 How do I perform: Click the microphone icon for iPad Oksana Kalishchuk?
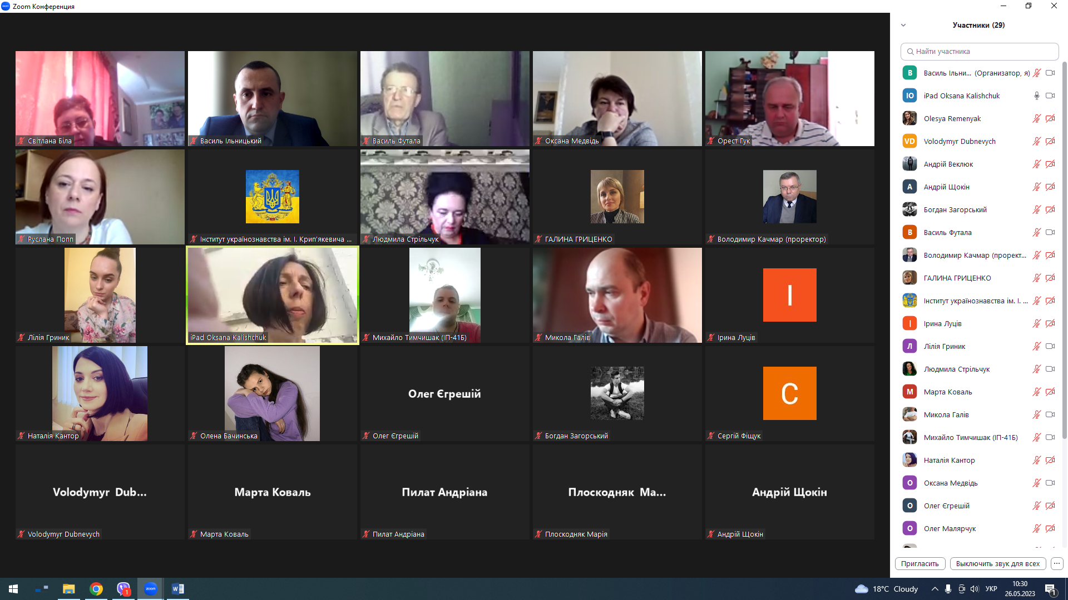pos(1037,96)
